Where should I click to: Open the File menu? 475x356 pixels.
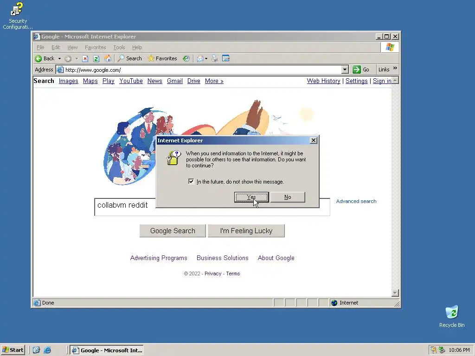tap(40, 48)
